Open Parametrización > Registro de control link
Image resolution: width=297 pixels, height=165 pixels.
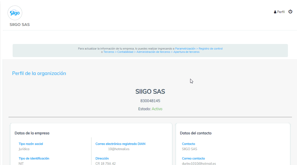[x=199, y=49]
